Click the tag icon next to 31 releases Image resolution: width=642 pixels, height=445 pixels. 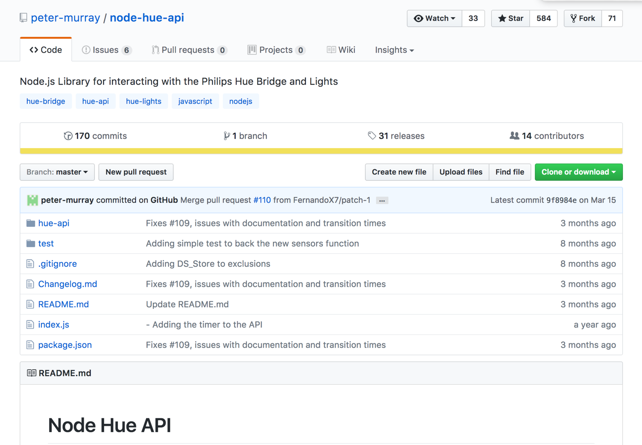coord(372,136)
